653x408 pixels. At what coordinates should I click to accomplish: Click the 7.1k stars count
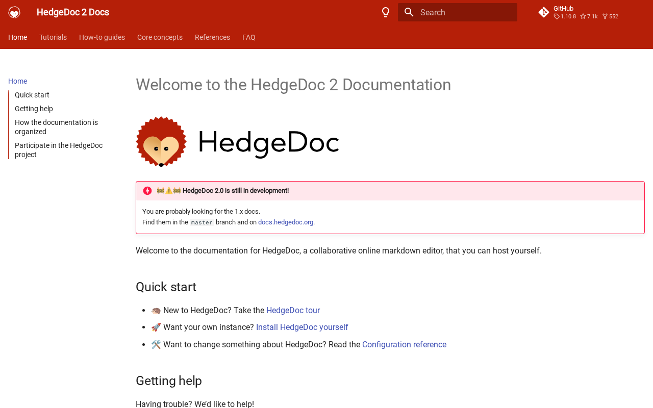pos(589,16)
